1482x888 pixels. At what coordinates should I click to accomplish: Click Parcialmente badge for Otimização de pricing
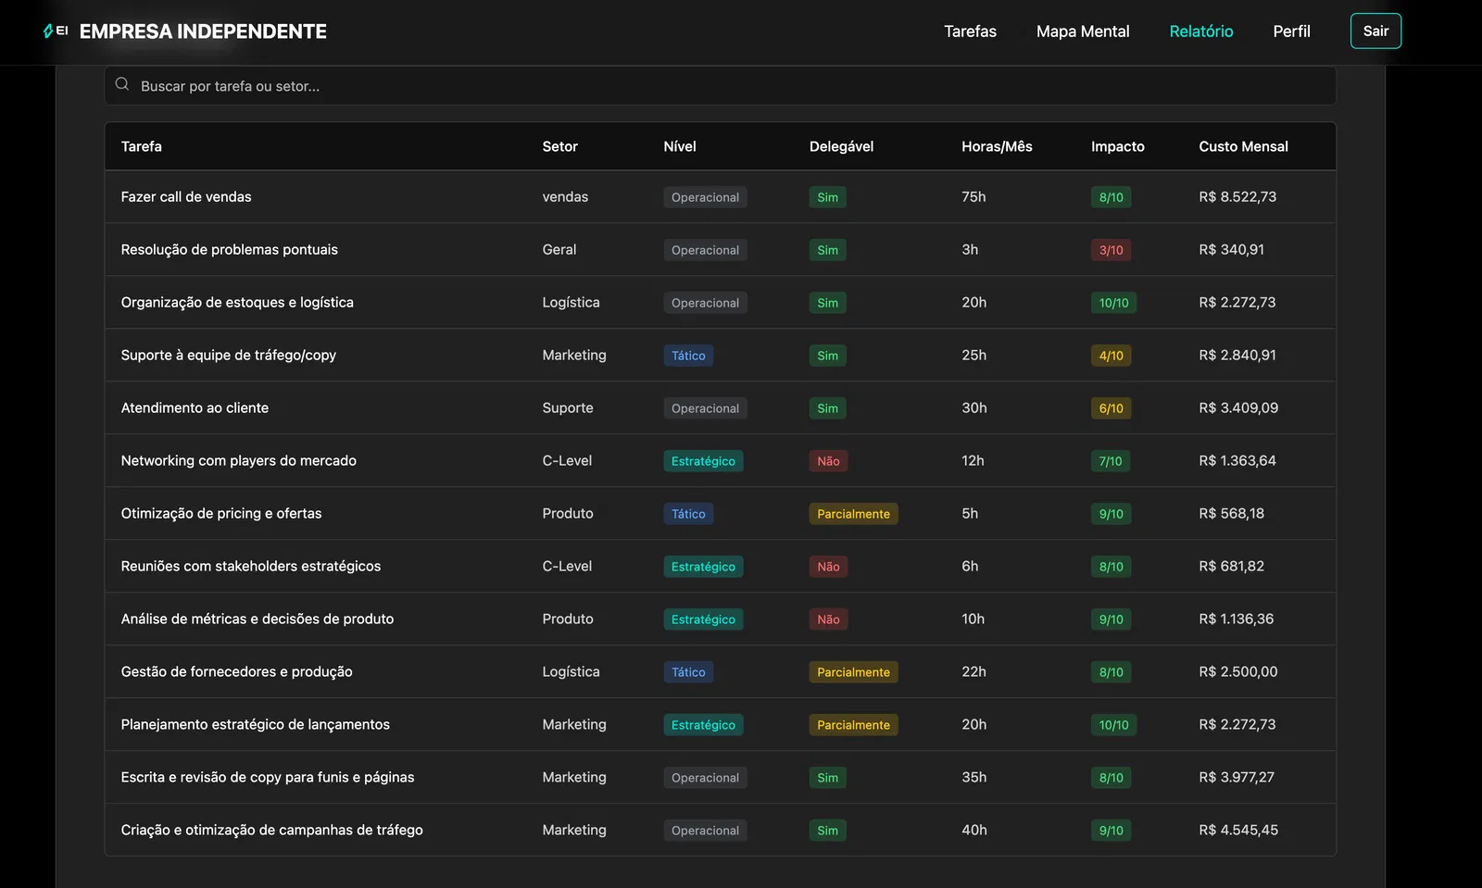click(x=853, y=514)
